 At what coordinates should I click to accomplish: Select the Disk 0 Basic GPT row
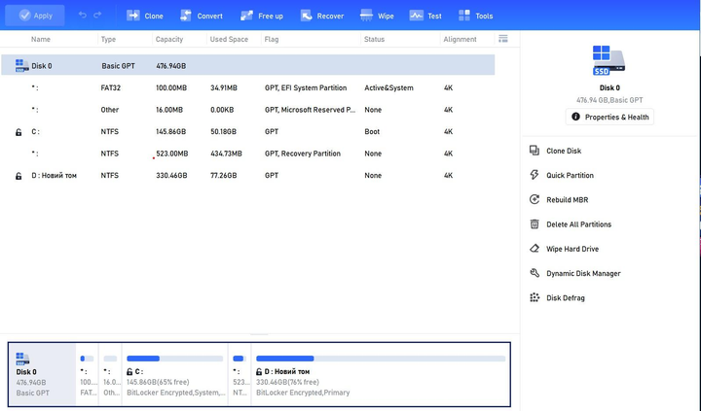(248, 65)
